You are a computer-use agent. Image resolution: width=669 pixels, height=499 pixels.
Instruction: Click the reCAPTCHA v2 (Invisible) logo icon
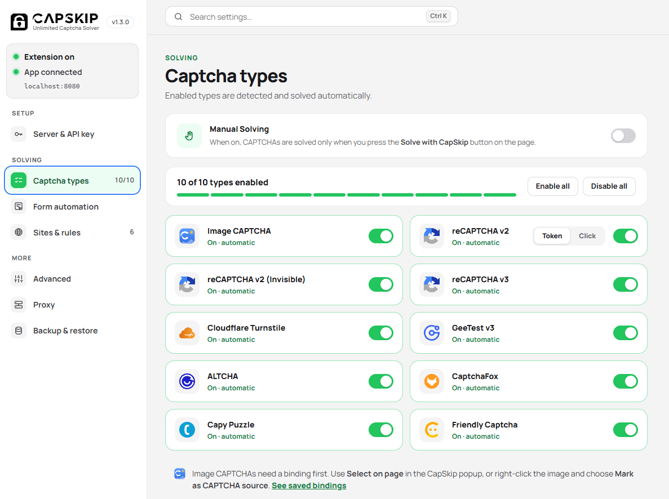187,284
